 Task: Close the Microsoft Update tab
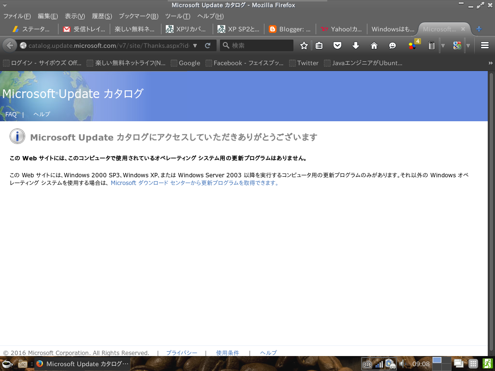(x=463, y=29)
